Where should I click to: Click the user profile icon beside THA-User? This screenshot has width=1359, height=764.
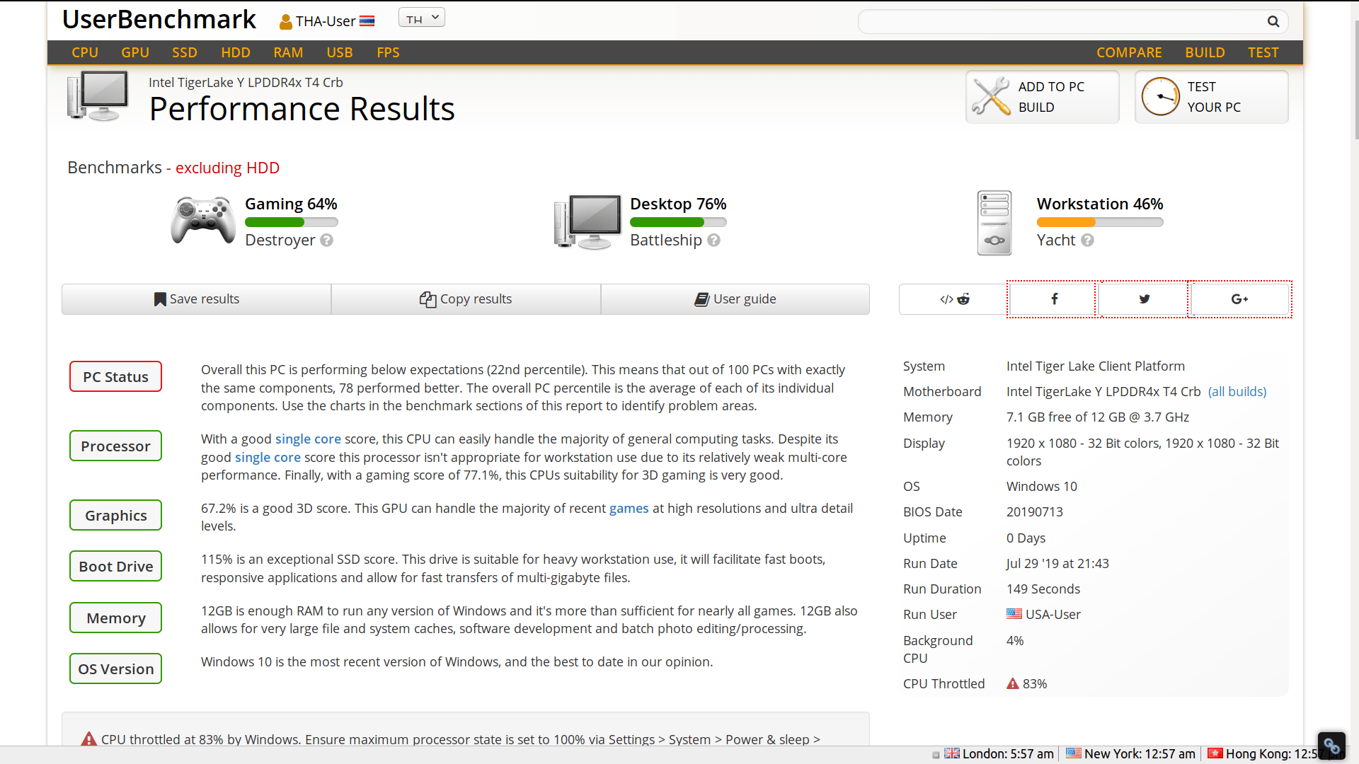tap(285, 22)
